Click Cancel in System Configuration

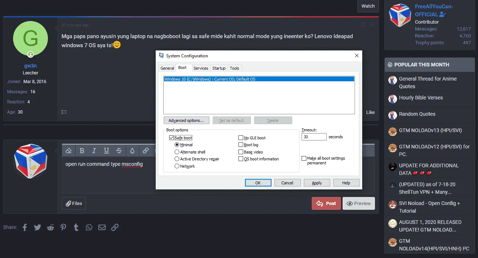[x=287, y=183]
